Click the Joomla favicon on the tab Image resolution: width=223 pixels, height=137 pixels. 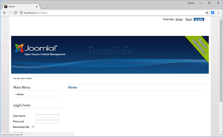coord(6,6)
